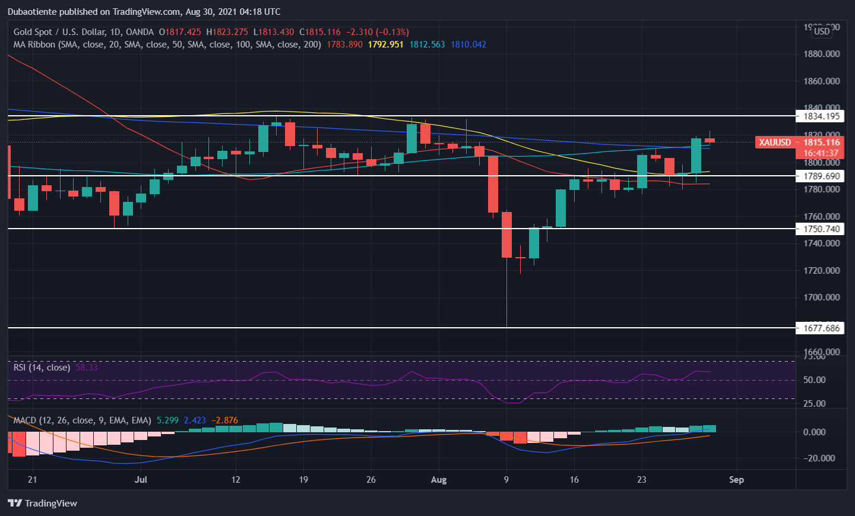Select the 1834.195 resistance level label
This screenshot has height=516, width=855.
coord(821,116)
